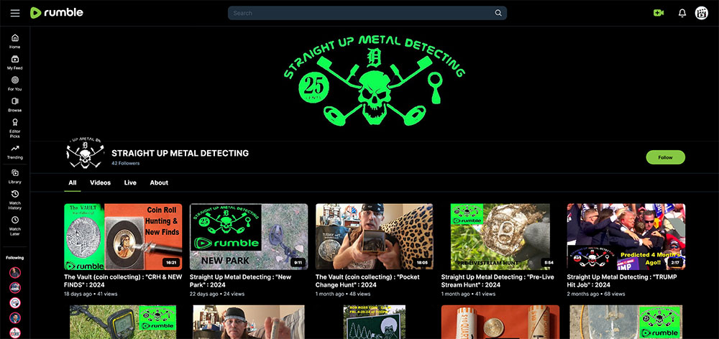Open "Pocket Change Hunt" video title
719x339 pixels.
click(369, 281)
